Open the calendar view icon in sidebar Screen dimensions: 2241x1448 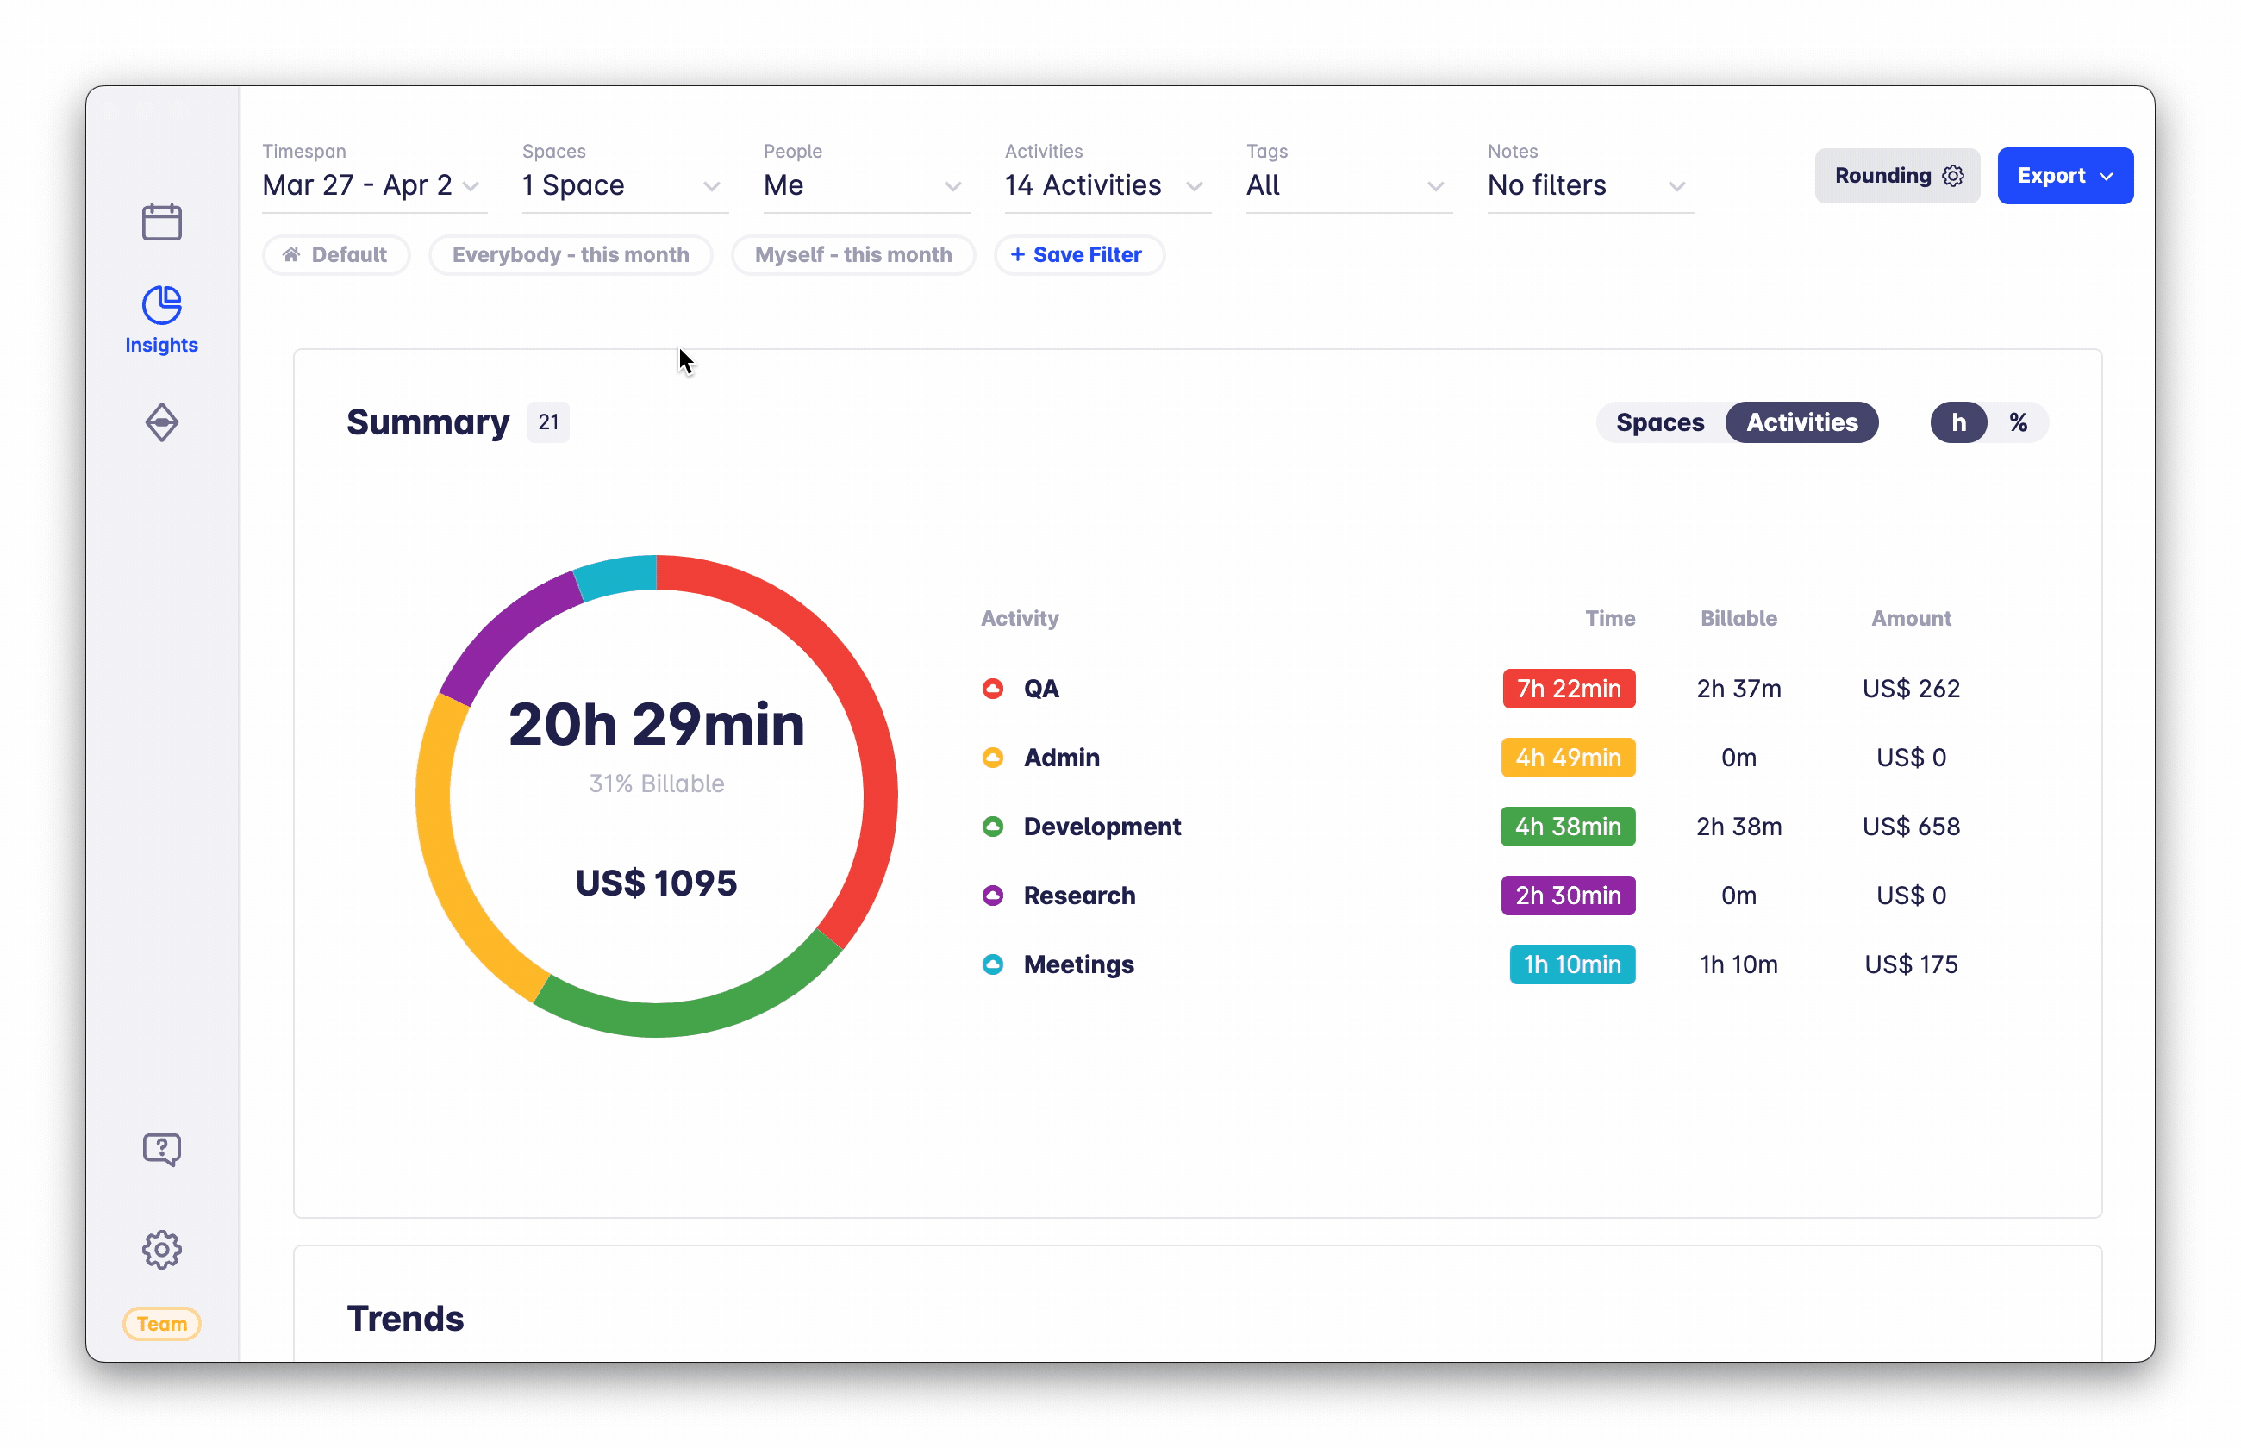162,222
